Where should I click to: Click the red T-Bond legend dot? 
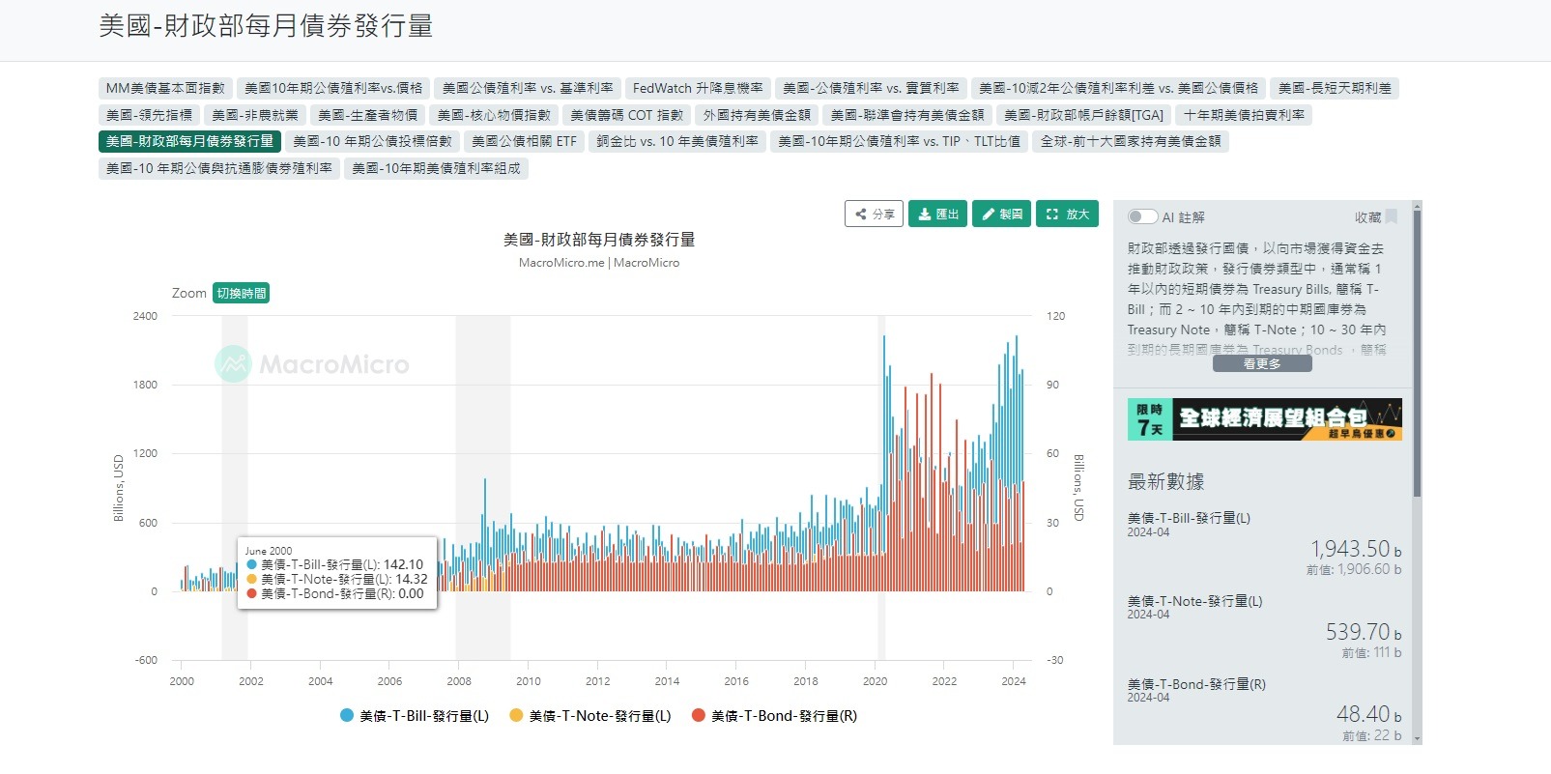[x=699, y=715]
